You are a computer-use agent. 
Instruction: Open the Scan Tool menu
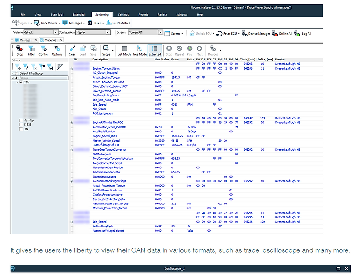point(57,15)
